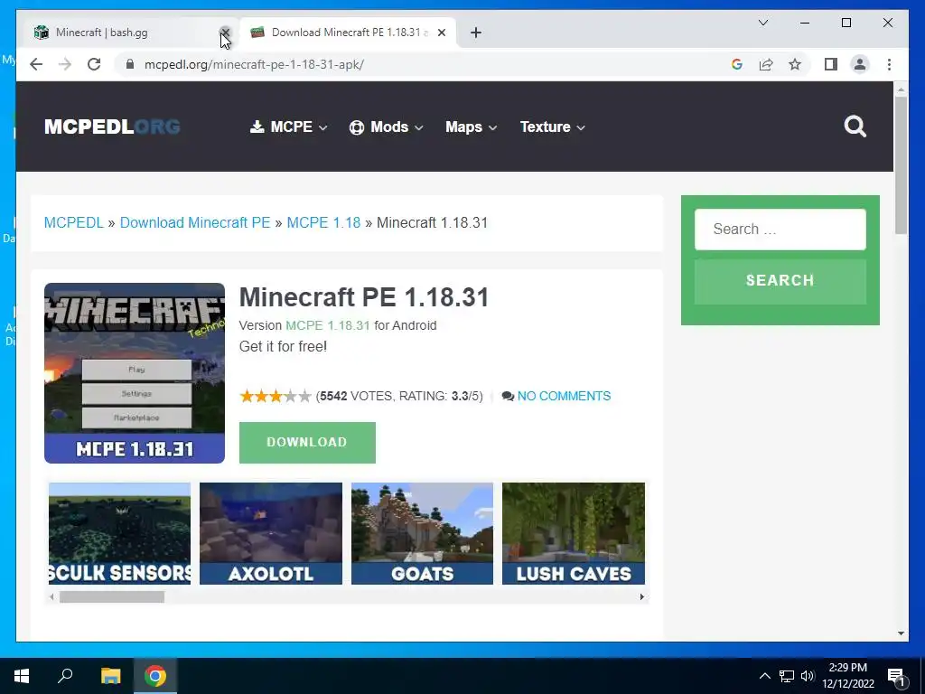Open the Lush Caves thumbnail
The height and width of the screenshot is (694, 925).
pyautogui.click(x=574, y=533)
